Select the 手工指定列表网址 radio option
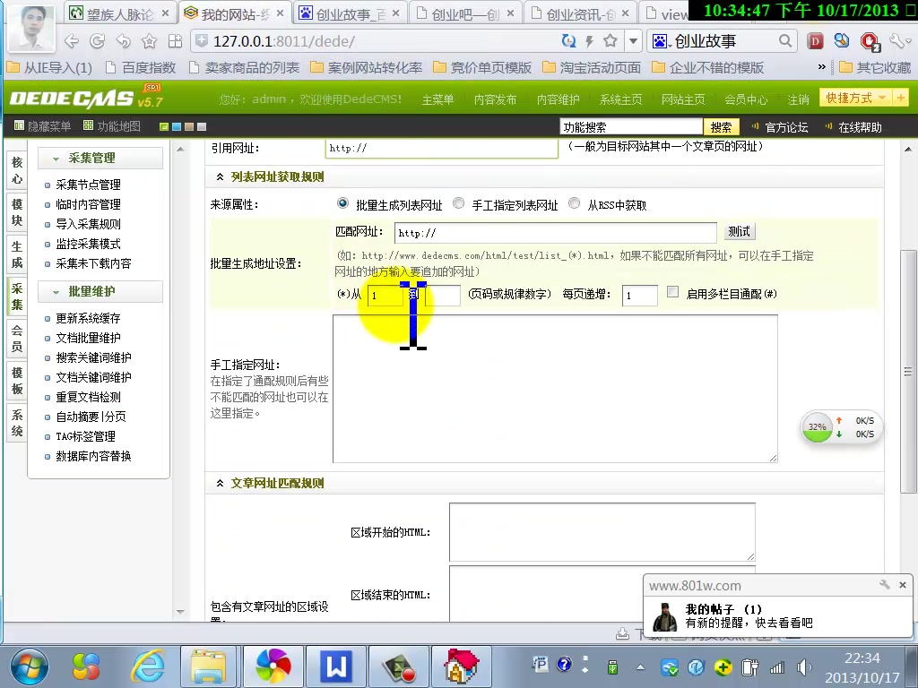The height and width of the screenshot is (688, 918). [458, 203]
